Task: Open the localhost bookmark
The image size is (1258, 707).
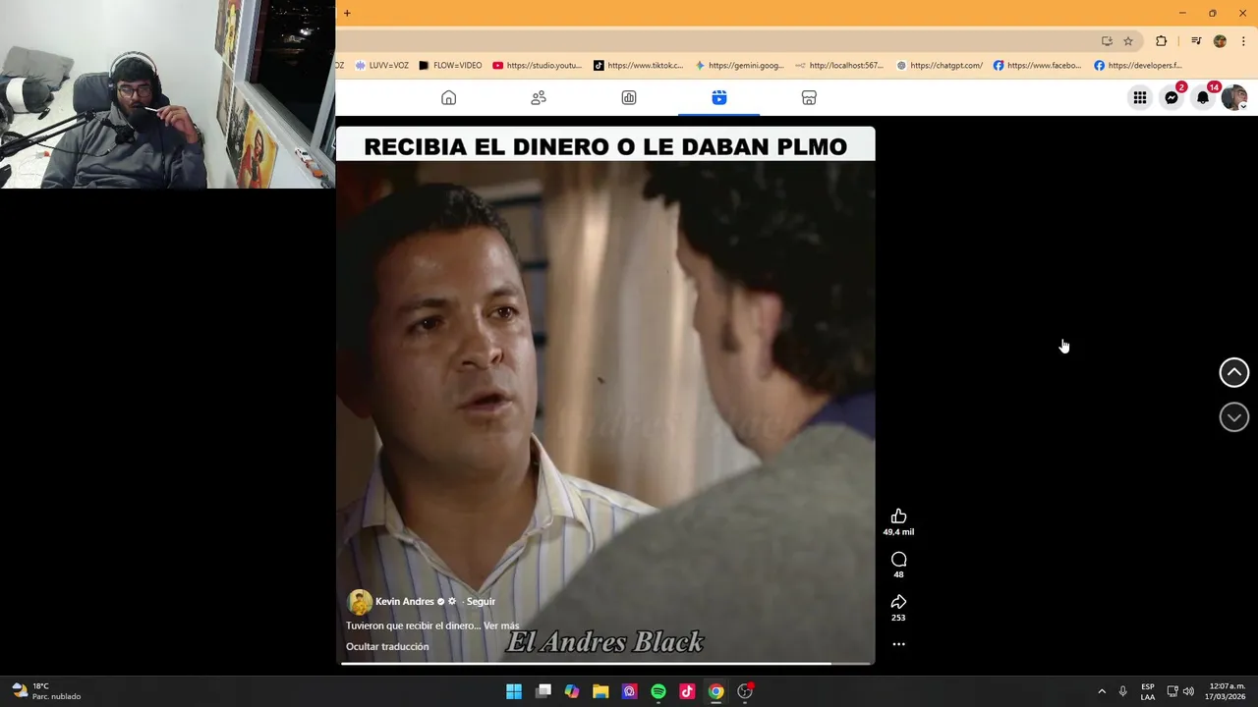Action: [839, 66]
